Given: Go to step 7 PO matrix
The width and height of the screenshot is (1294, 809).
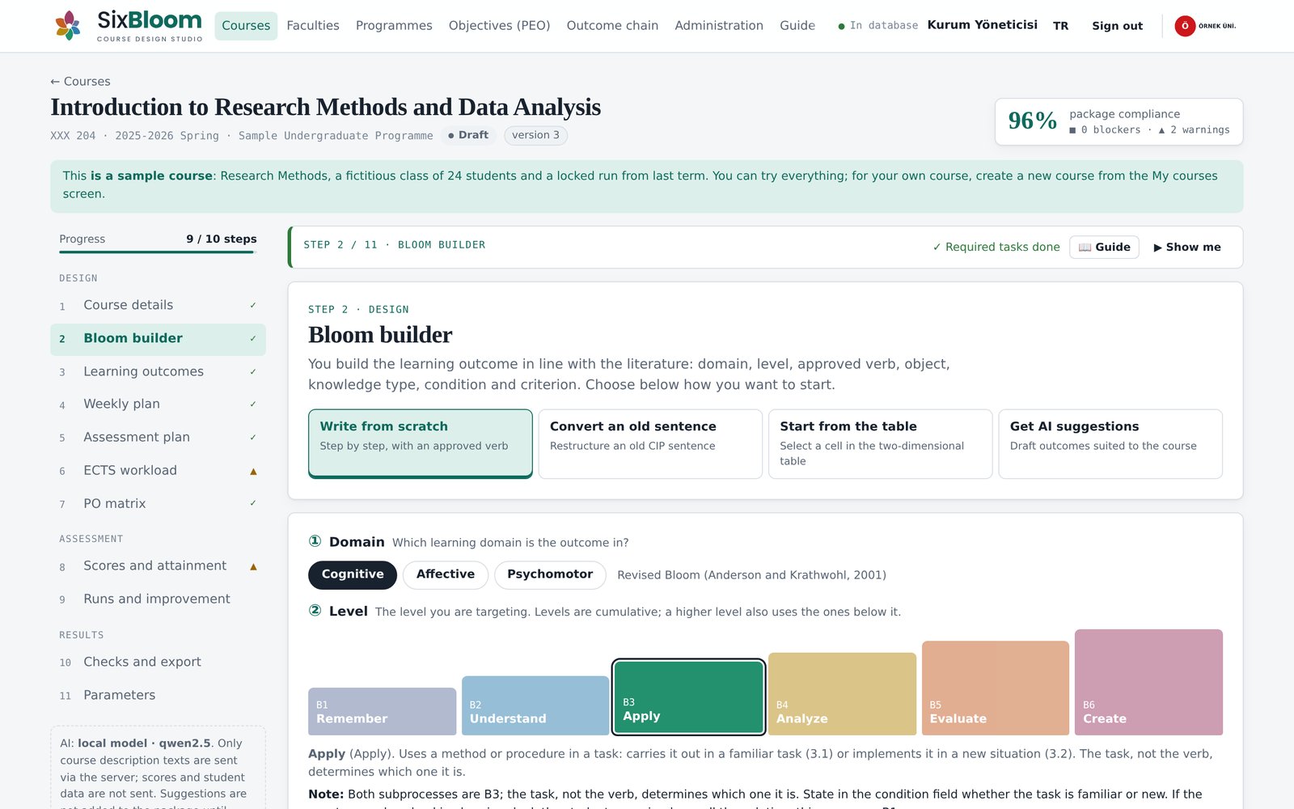Looking at the screenshot, I should click(x=158, y=503).
